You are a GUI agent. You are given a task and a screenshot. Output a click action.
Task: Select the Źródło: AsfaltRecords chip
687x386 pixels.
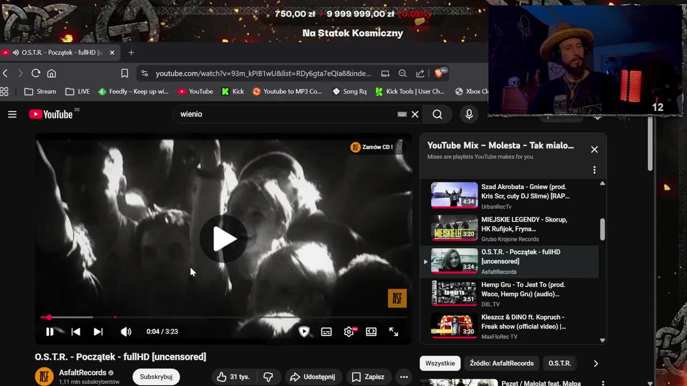pyautogui.click(x=502, y=363)
